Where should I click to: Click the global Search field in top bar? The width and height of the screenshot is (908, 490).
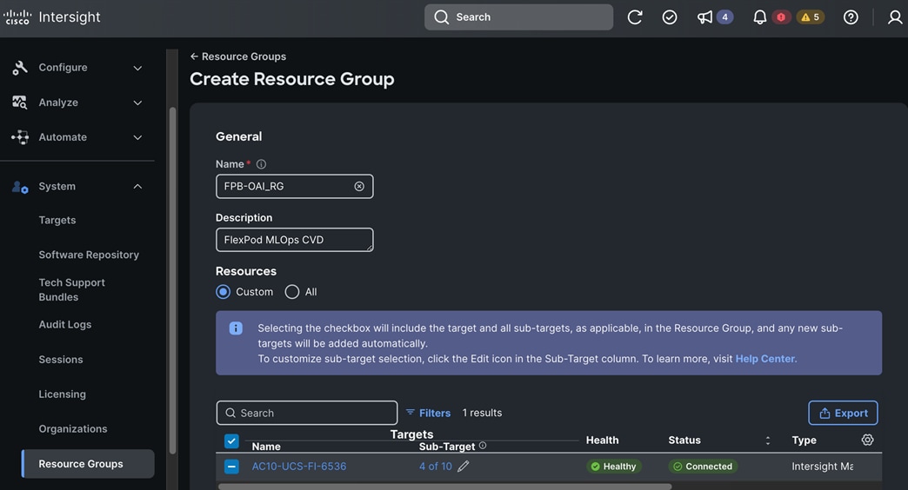click(519, 17)
